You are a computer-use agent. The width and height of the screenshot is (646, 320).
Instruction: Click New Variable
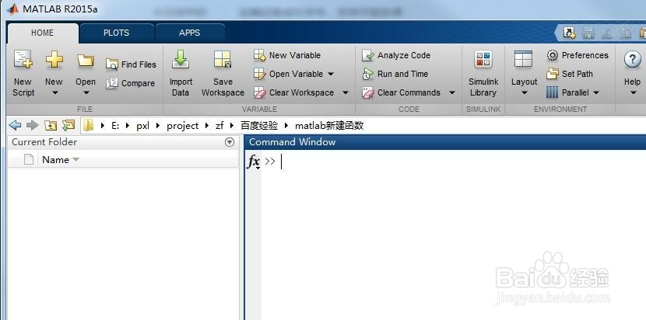(x=287, y=55)
